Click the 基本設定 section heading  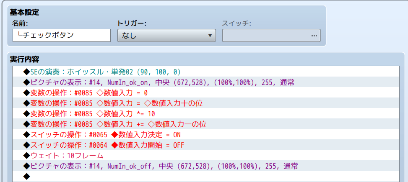(24, 12)
